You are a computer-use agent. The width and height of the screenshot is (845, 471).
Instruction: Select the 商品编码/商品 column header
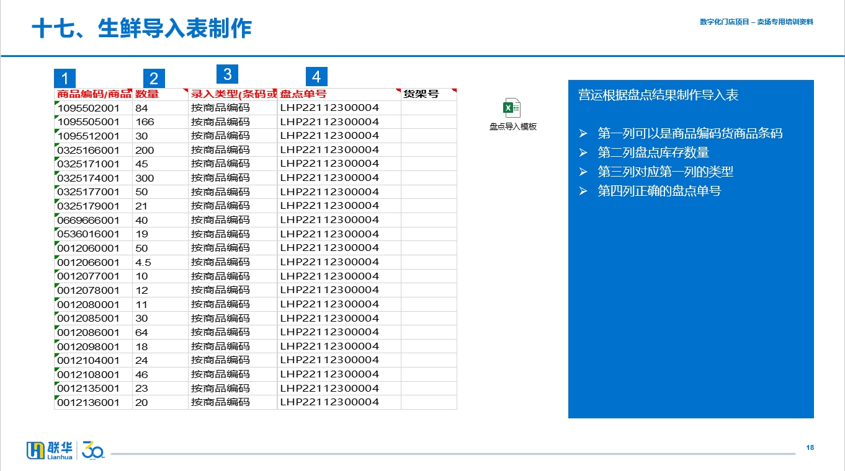[94, 94]
